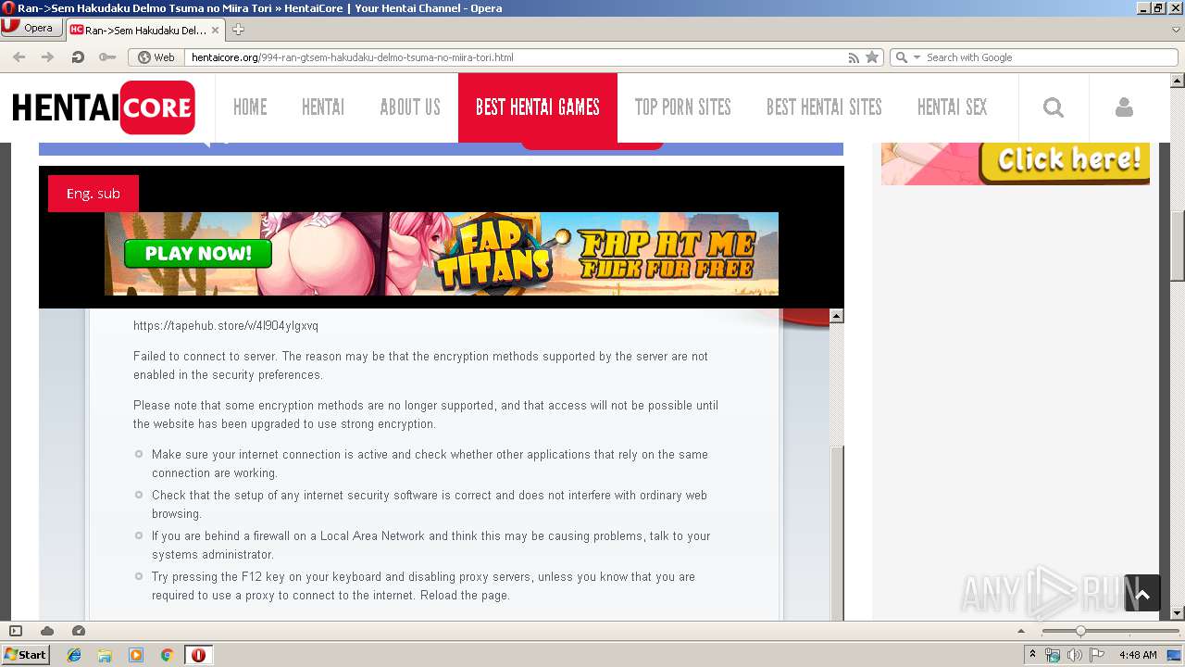Click the Web globe badge in the address bar

tap(156, 57)
